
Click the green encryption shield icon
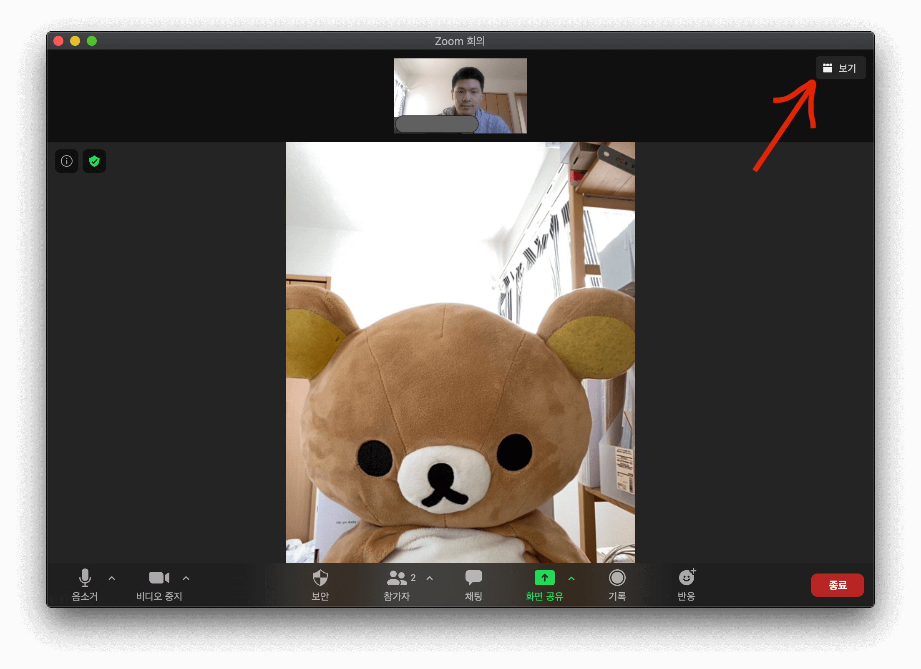(94, 161)
